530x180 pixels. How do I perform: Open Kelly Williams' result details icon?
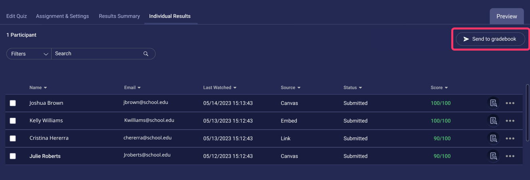[x=494, y=121]
